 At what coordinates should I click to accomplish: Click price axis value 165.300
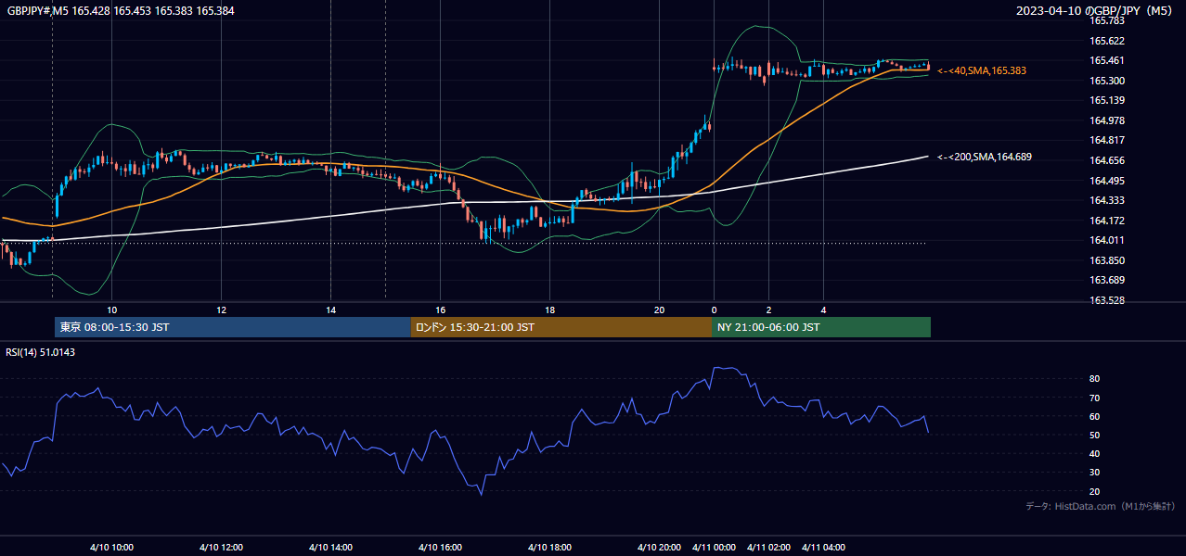1106,81
